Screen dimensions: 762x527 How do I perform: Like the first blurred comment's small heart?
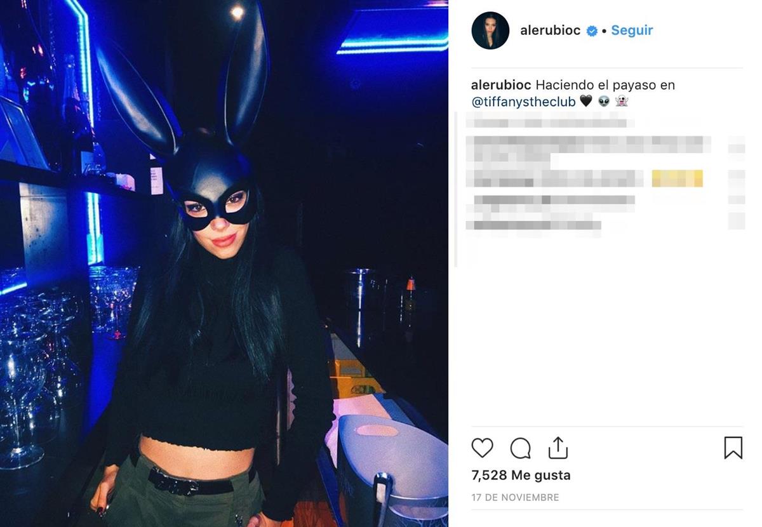[x=736, y=149]
